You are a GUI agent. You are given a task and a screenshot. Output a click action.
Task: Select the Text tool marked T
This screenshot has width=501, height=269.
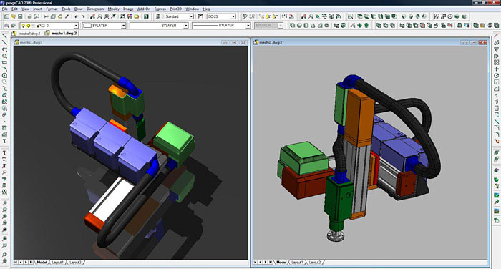coord(4,141)
